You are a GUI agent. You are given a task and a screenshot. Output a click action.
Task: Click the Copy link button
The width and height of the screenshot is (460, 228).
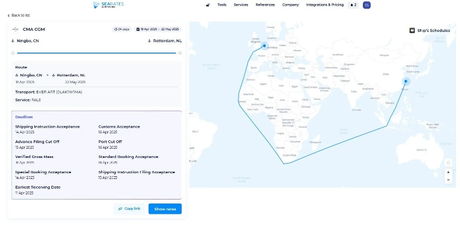(129, 209)
